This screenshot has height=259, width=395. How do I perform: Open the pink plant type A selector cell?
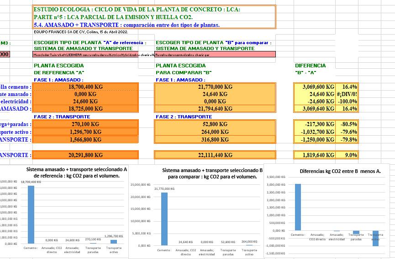(x=94, y=55)
